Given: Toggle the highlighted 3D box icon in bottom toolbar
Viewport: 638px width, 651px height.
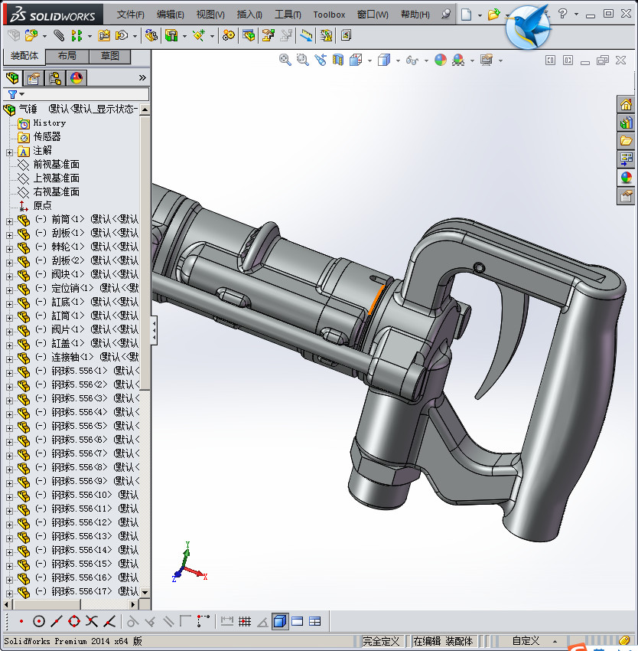Looking at the screenshot, I should (280, 622).
